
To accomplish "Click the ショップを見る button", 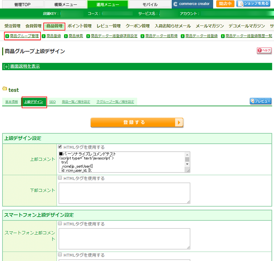I will pos(254,4).
